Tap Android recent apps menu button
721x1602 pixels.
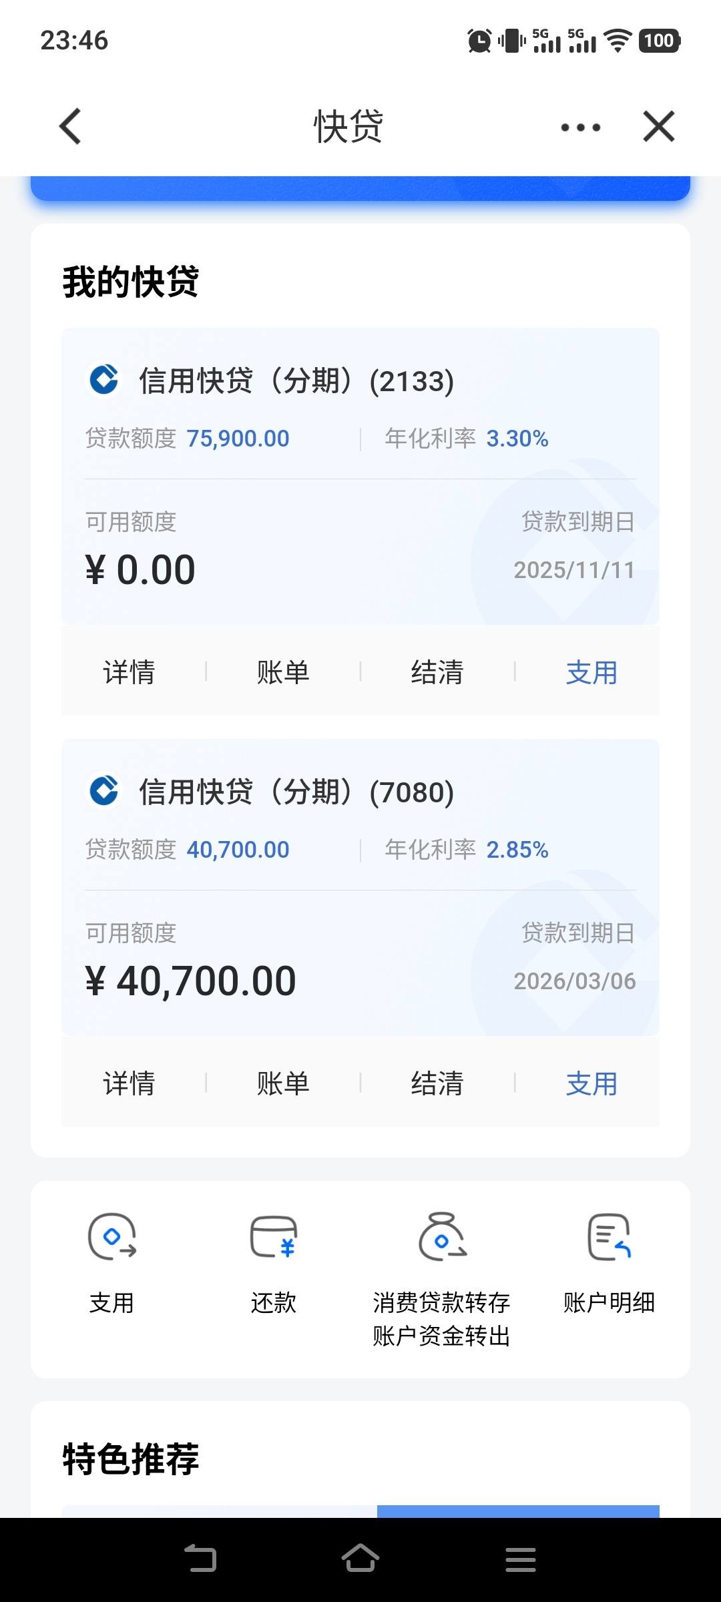tap(521, 1559)
